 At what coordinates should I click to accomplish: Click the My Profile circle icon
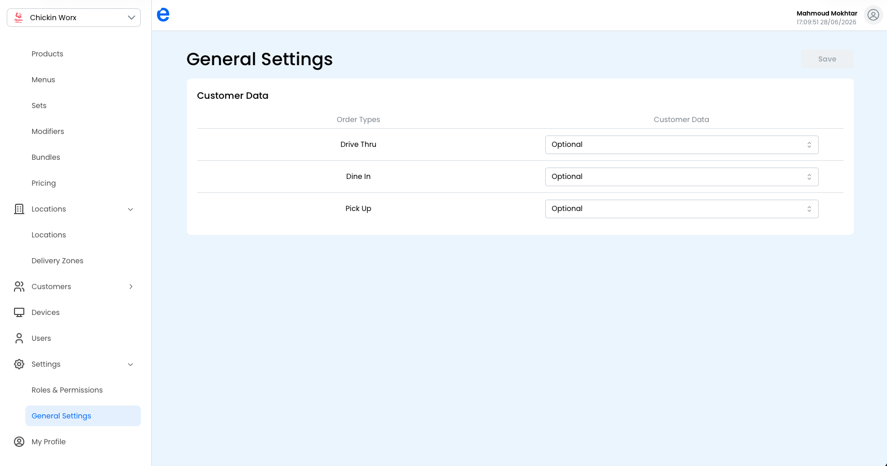(x=19, y=442)
